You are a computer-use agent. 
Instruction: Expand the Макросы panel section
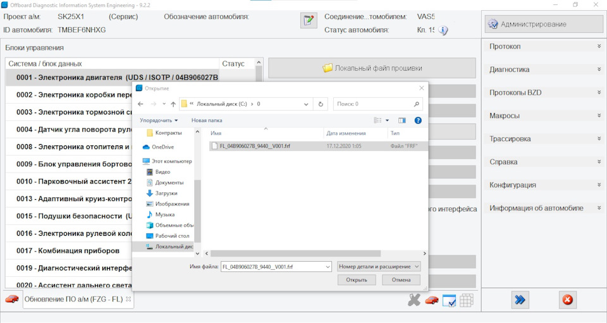(544, 116)
